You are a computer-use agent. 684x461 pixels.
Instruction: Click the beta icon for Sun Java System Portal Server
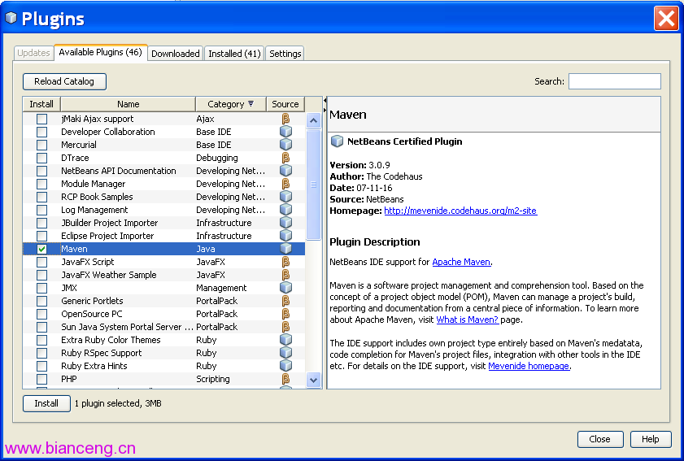click(285, 327)
